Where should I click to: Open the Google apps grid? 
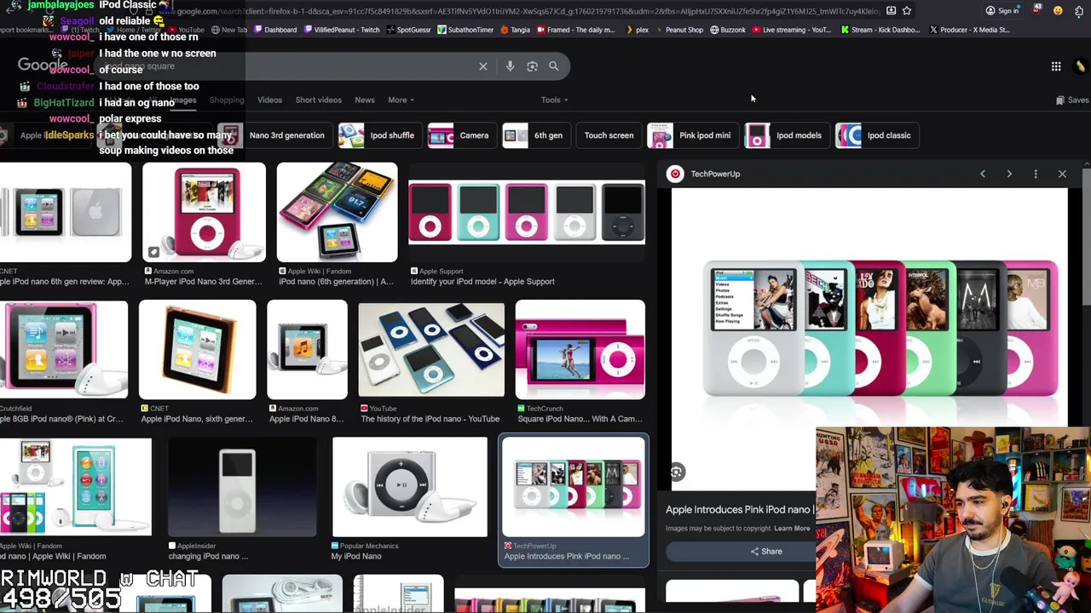point(1056,66)
